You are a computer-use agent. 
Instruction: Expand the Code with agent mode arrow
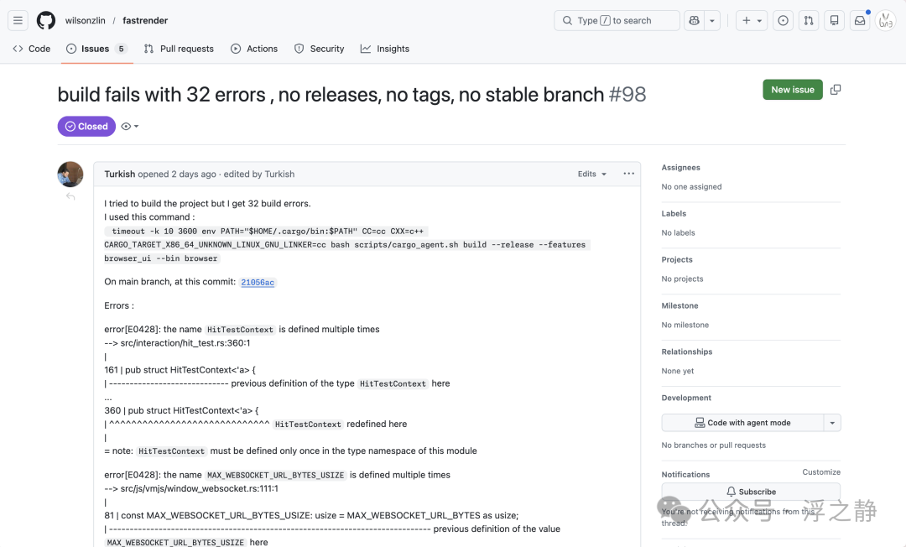832,423
